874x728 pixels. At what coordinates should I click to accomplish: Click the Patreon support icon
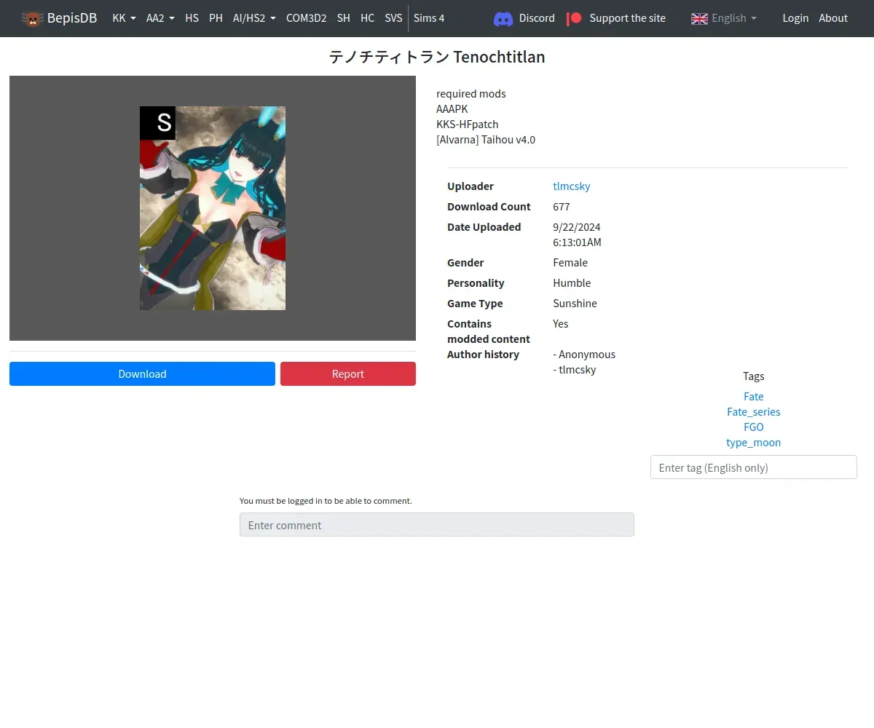click(575, 18)
